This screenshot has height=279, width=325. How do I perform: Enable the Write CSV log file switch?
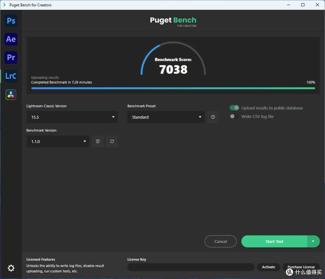point(234,116)
